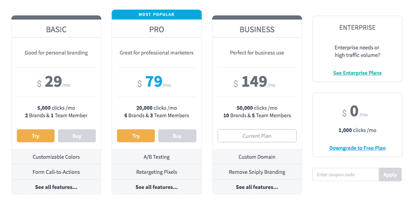Click Downgrade to Free Plan link
This screenshot has height=204, width=414.
tap(357, 148)
